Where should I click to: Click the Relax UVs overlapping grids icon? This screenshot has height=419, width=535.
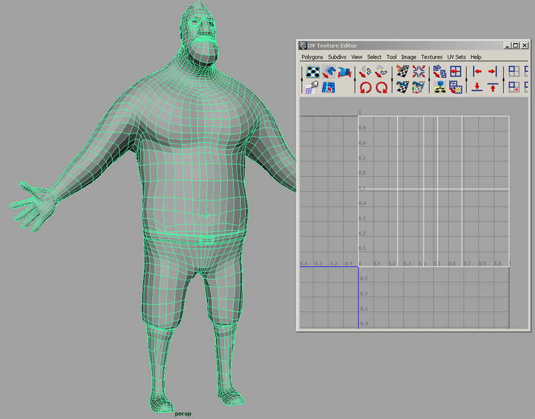(x=456, y=87)
